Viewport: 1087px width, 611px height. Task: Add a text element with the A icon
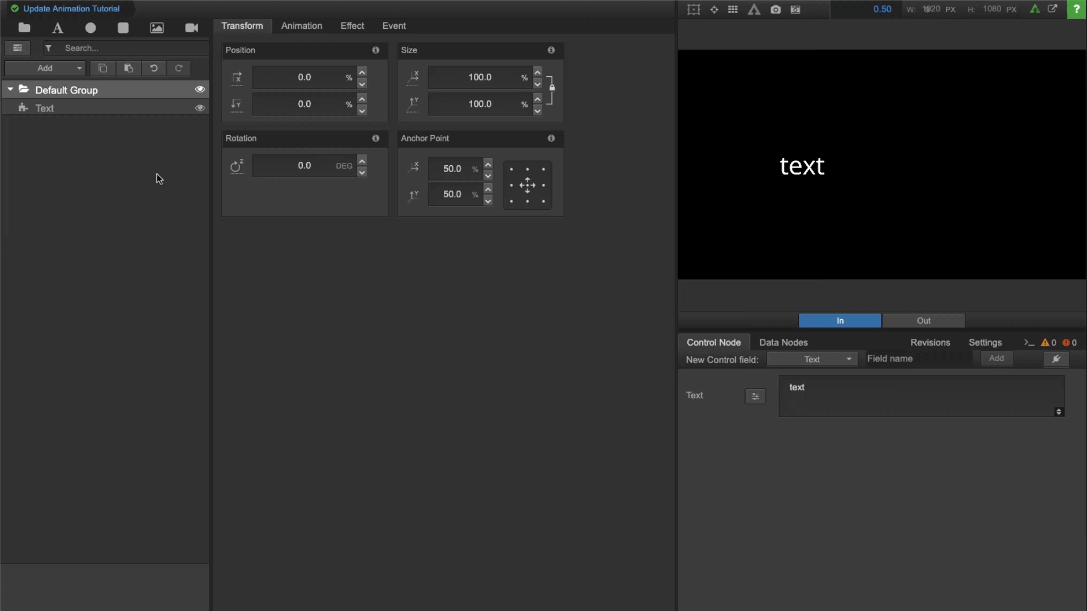click(x=58, y=28)
